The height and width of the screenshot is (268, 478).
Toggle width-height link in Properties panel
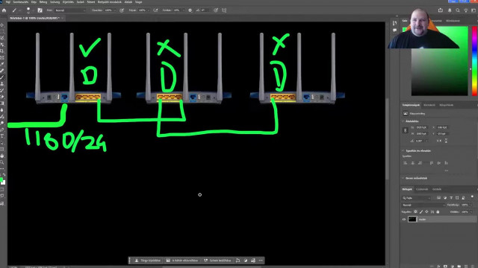tap(405, 130)
